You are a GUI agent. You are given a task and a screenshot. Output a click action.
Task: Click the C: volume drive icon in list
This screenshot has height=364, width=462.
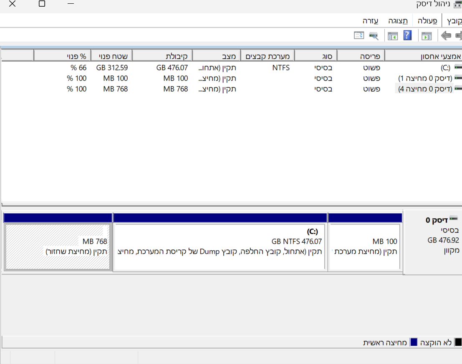(x=458, y=67)
